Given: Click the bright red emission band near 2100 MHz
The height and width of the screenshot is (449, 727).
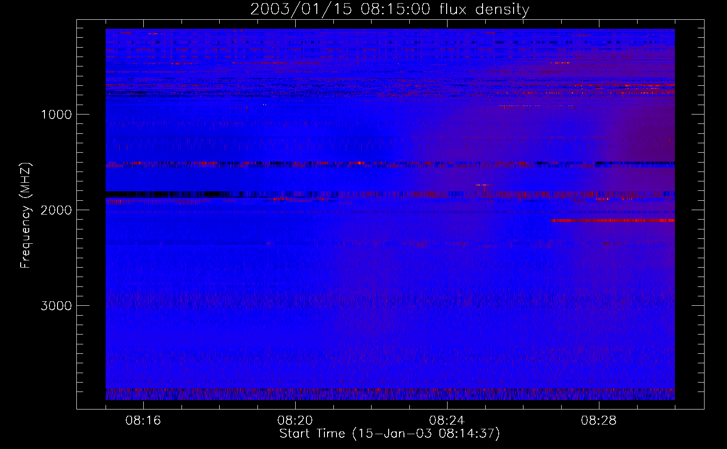Looking at the screenshot, I should click(x=613, y=220).
